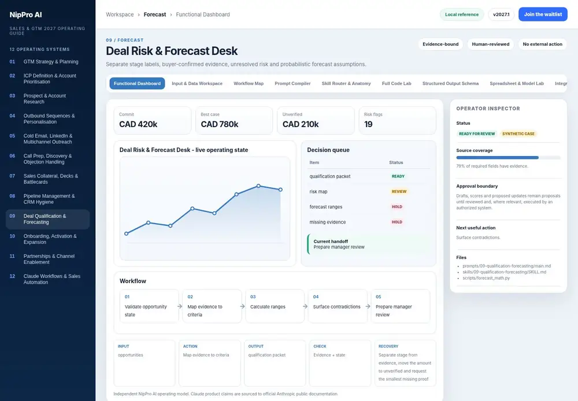Click the NipPro AI logo
The image size is (578, 401).
click(25, 15)
